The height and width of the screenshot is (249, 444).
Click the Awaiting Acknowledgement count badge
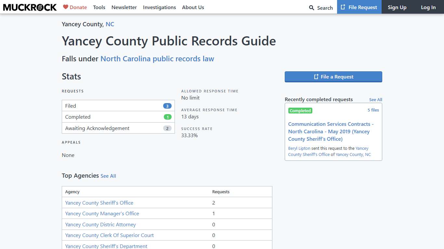pos(167,128)
